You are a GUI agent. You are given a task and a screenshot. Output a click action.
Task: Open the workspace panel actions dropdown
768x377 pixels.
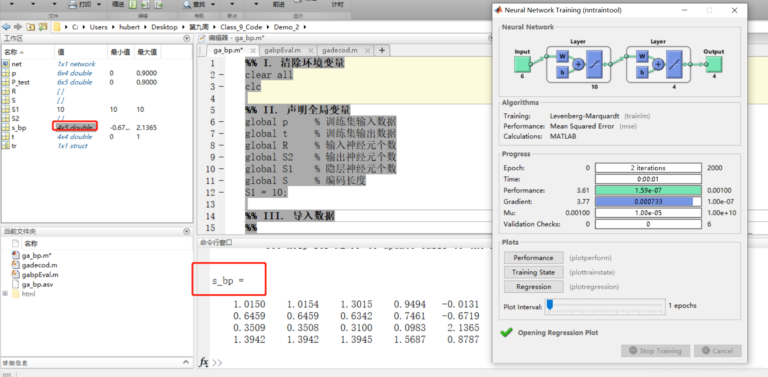point(187,39)
